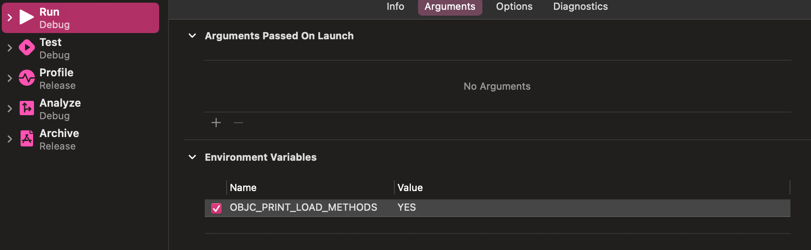Open the Options tab
Screen dimensions: 811x250
tap(514, 7)
